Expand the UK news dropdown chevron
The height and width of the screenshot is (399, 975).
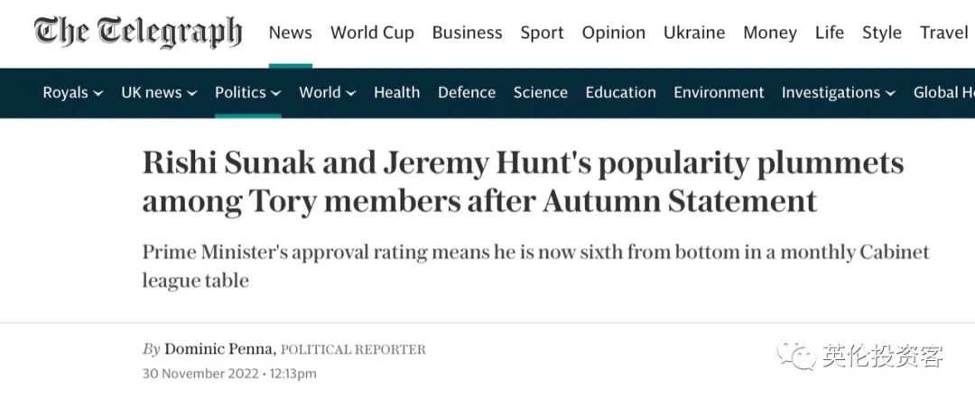191,93
